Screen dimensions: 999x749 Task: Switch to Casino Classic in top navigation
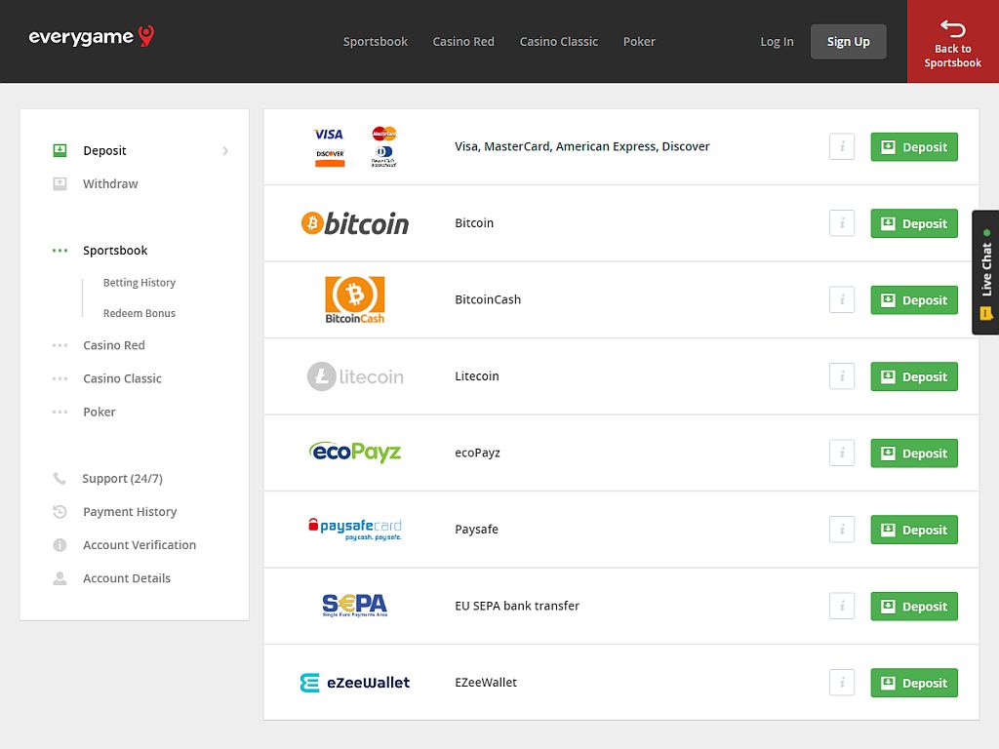(x=558, y=42)
